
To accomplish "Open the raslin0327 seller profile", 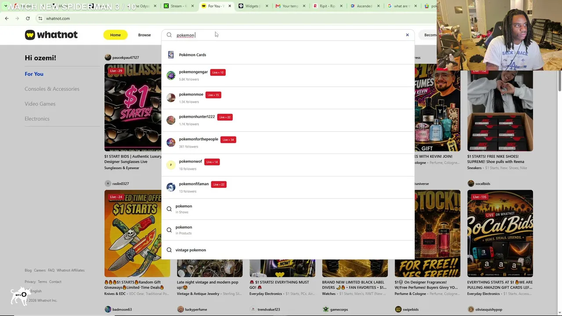I will click(x=117, y=183).
